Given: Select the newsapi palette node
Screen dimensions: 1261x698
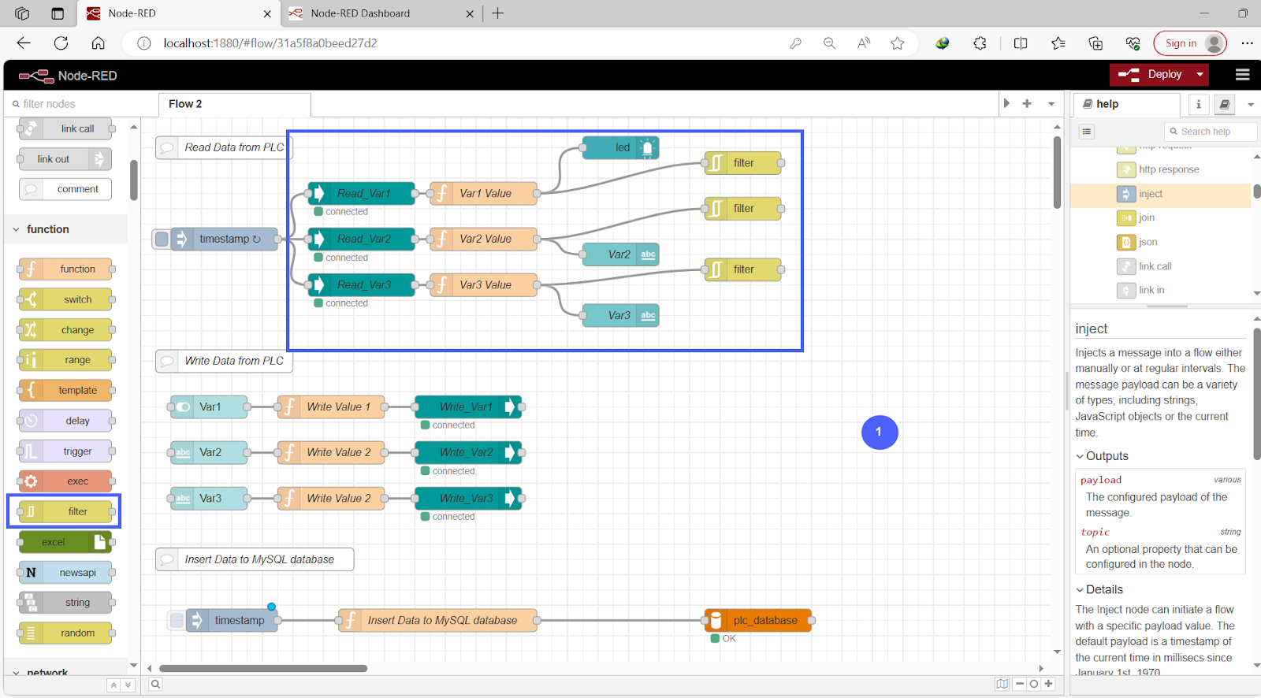Looking at the screenshot, I should [65, 573].
